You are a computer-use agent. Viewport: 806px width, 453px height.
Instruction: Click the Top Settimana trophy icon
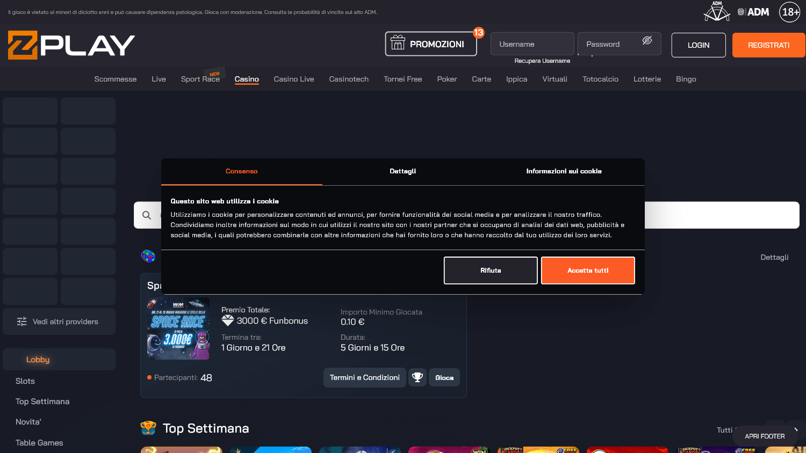148,428
